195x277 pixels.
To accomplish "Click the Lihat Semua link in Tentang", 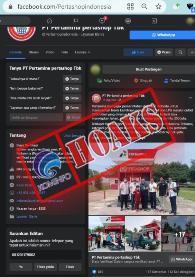I will tap(72, 136).
